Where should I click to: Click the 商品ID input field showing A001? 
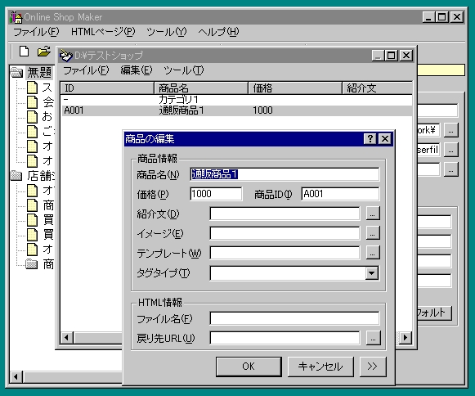pos(340,194)
